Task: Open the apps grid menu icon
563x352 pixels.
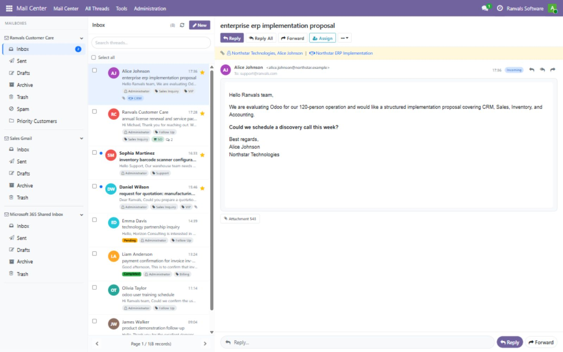Action: coord(9,8)
